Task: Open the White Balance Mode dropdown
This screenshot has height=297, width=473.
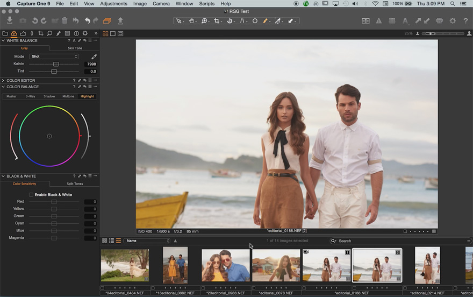Action: [x=54, y=56]
